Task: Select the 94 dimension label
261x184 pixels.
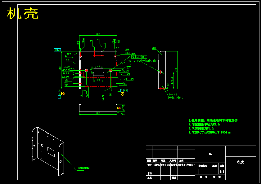Action: (x=66, y=56)
